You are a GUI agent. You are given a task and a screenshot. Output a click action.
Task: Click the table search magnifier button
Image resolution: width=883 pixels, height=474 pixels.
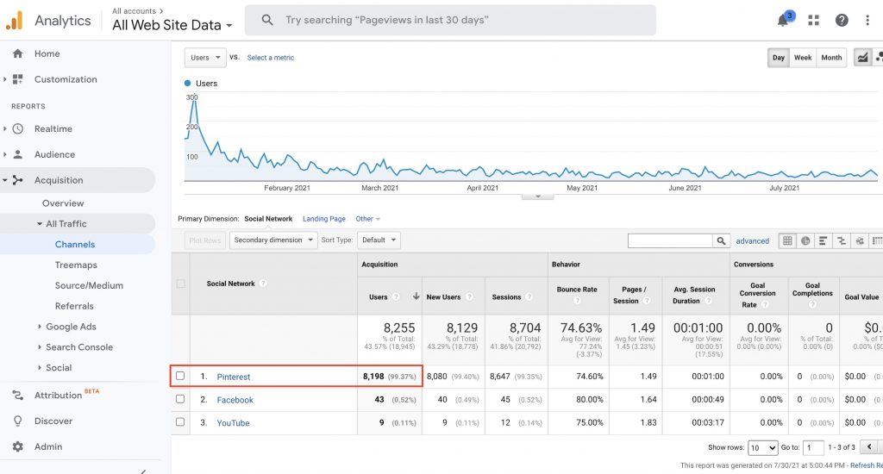coord(721,241)
